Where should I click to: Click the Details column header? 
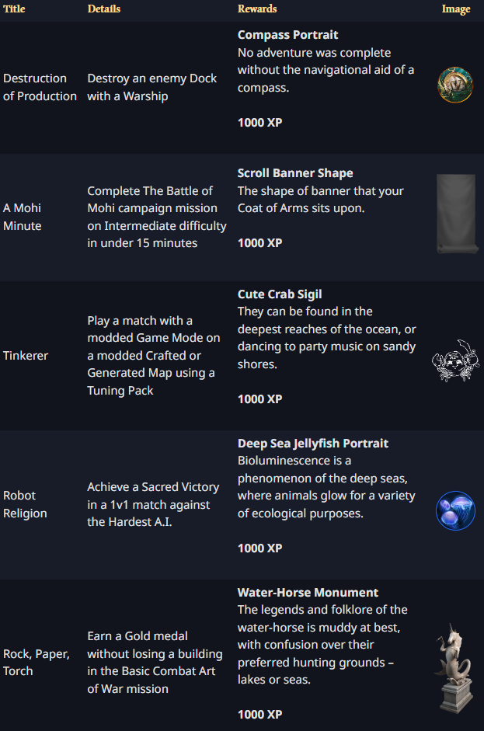[x=104, y=9]
